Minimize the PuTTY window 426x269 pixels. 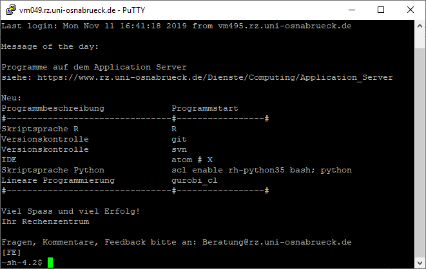point(352,10)
